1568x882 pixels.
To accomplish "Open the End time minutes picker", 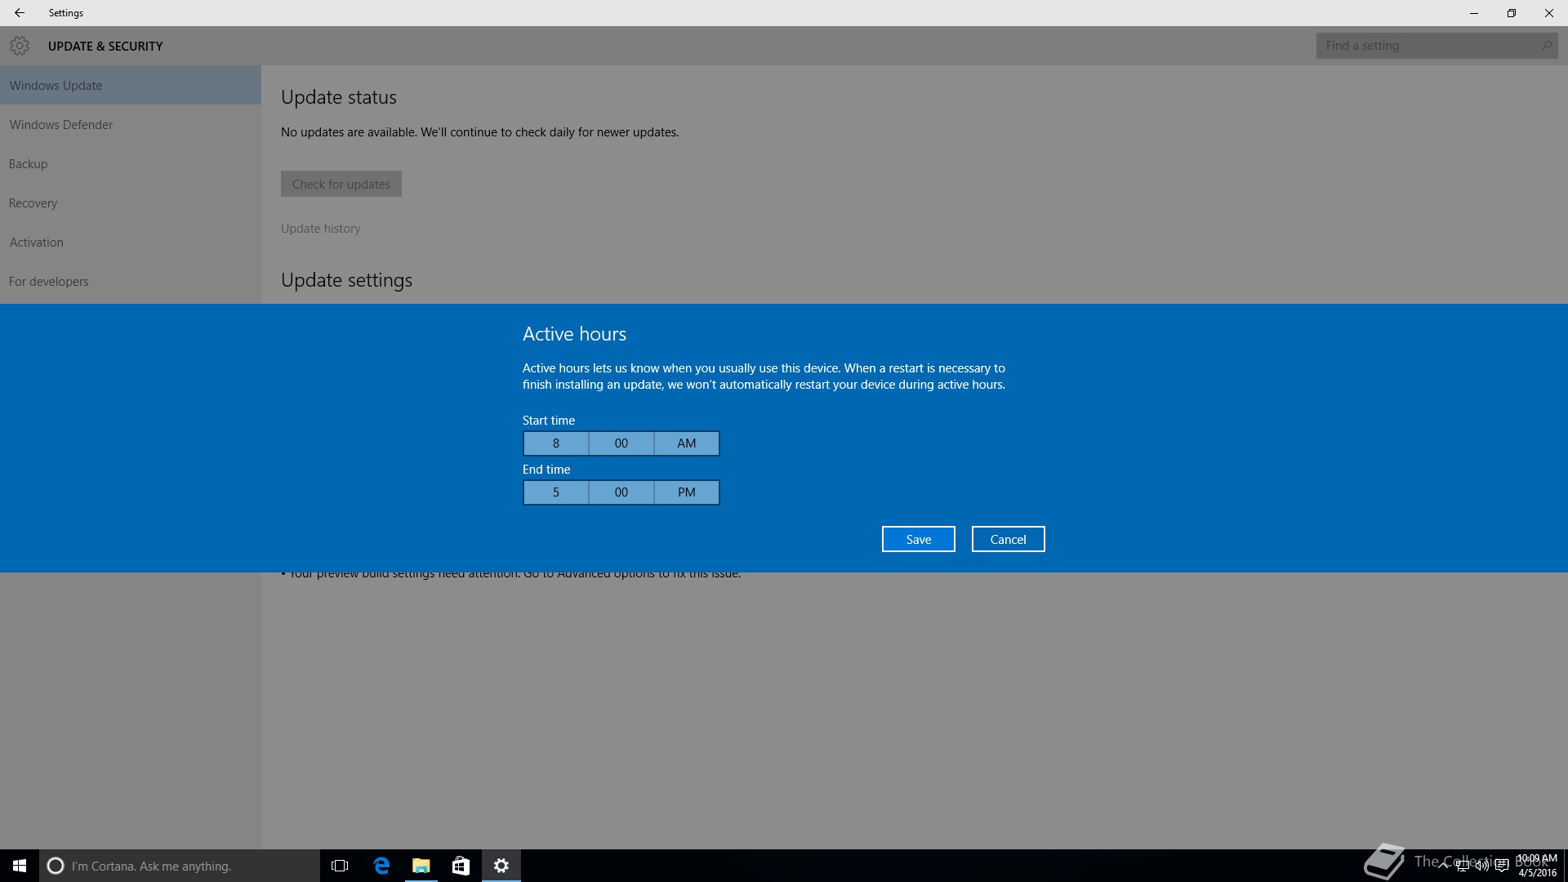I will (x=621, y=492).
